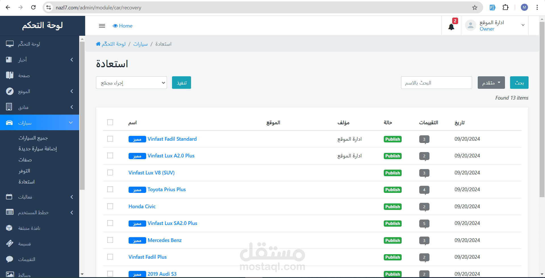Click the monitor icon for لوحة التحكّم
The height and width of the screenshot is (278, 545).
point(10,44)
